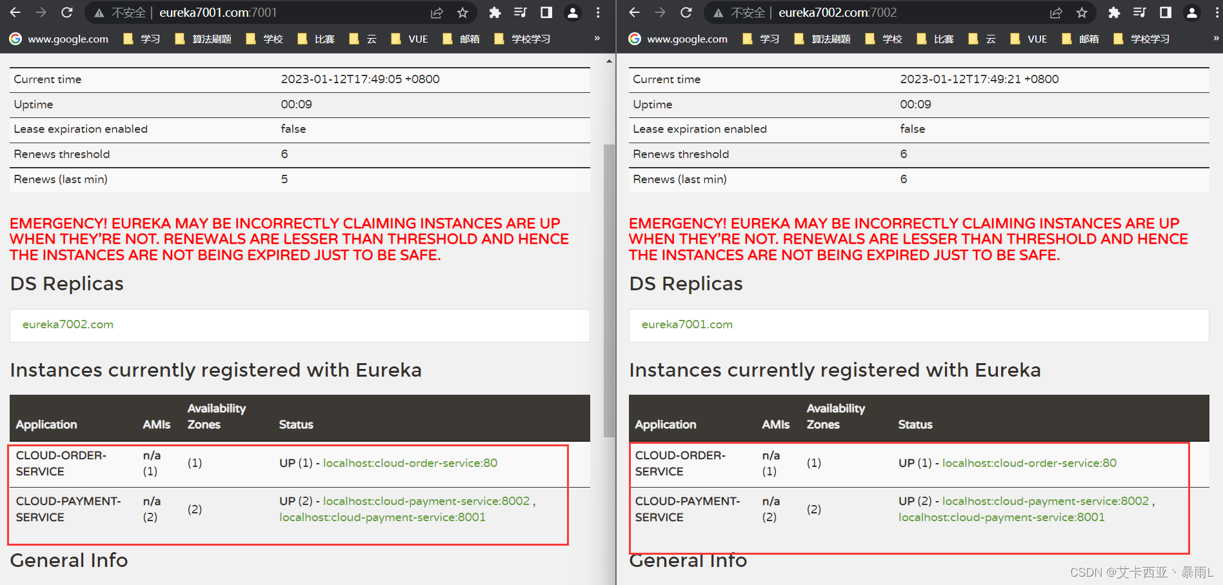1223x585 pixels.
Task: Select current time value 2023-01-12T17:49:21 +0800
Action: (979, 79)
